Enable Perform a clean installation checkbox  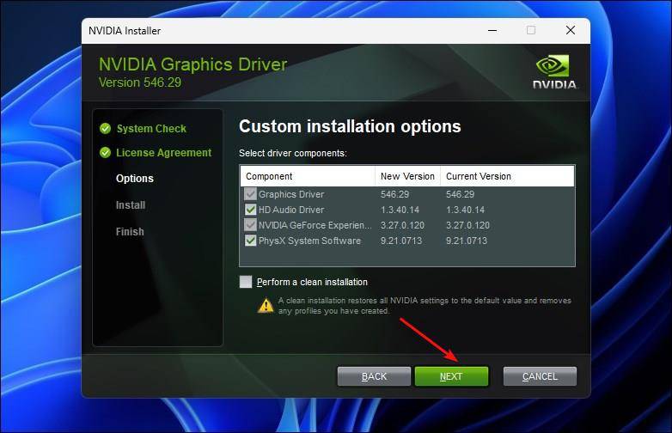246,282
